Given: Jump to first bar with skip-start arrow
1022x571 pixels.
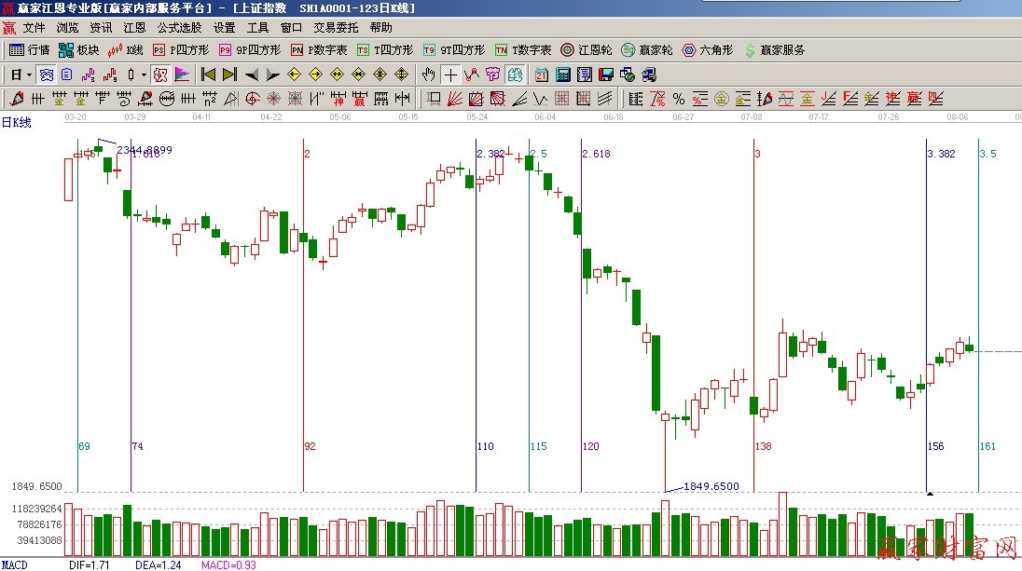Looking at the screenshot, I should [208, 75].
